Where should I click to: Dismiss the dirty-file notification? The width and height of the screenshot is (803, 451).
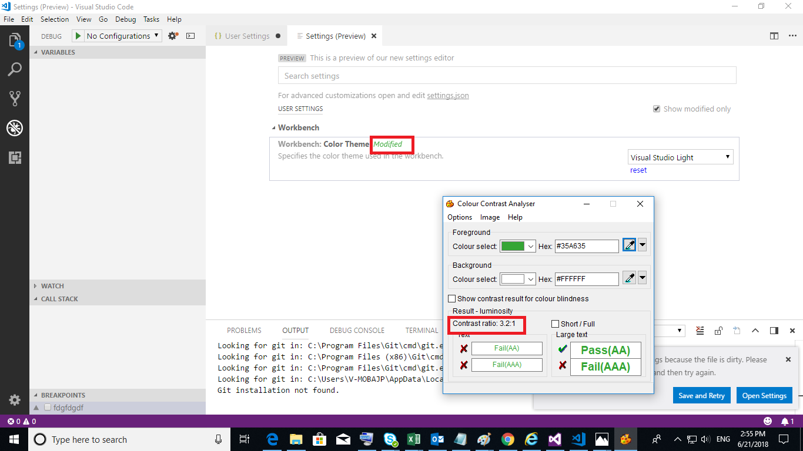[x=788, y=359]
